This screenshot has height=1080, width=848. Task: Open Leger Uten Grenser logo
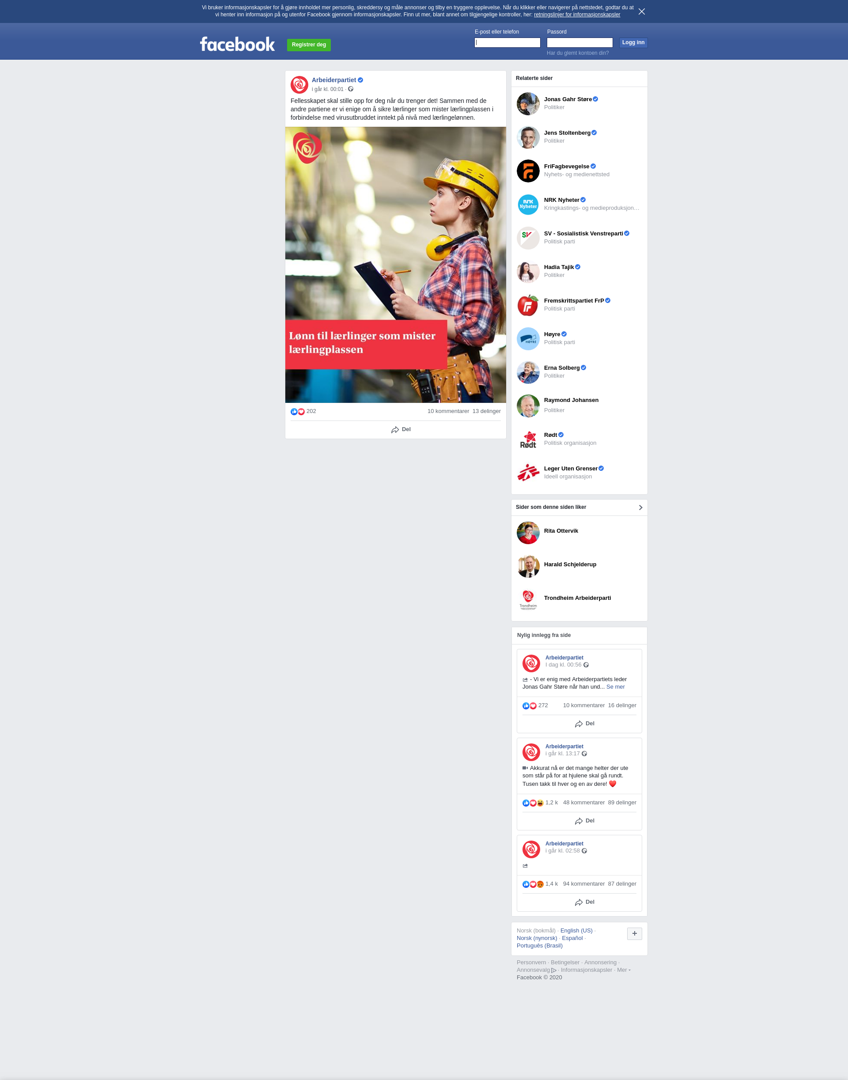[528, 473]
